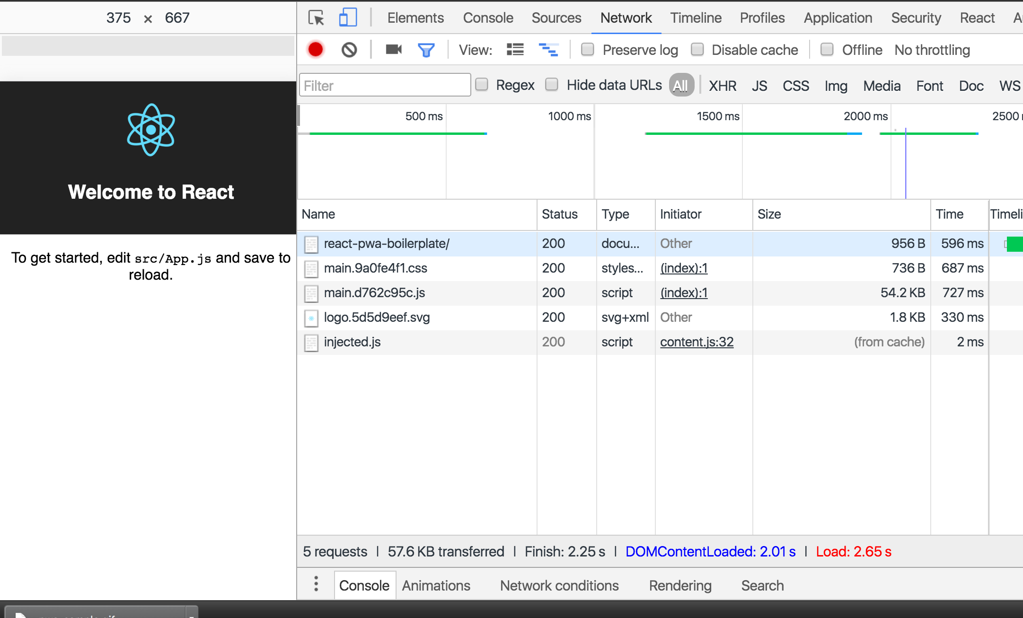Switch to large request rows view icon

(x=515, y=49)
